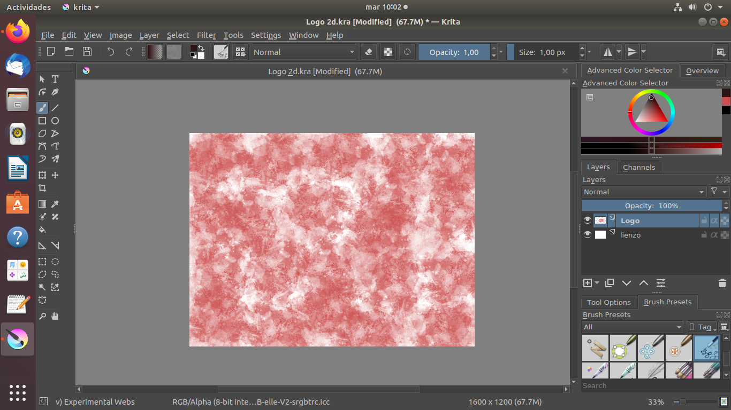Viewport: 731px width, 410px height.
Task: Click the Undo arrow in toolbar
Action: pyautogui.click(x=111, y=52)
